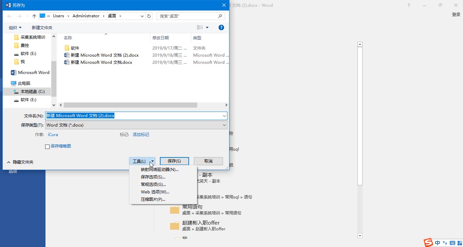Click the 文件名 input field
The height and width of the screenshot is (247, 463).
point(133,116)
